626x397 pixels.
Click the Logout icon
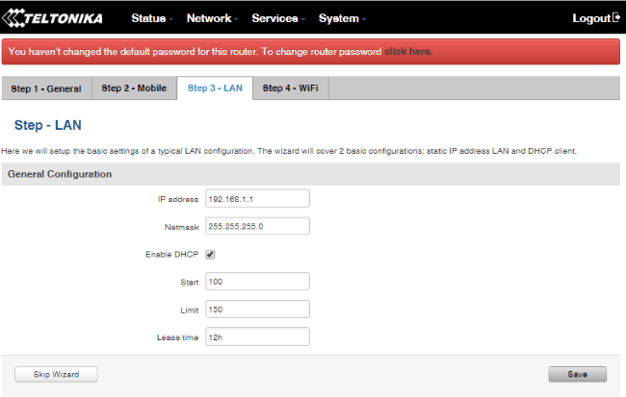pos(615,18)
